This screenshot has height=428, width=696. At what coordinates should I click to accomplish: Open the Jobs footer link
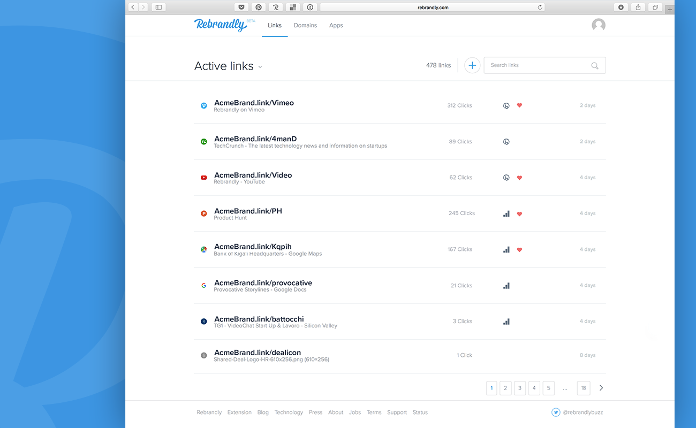pos(355,412)
